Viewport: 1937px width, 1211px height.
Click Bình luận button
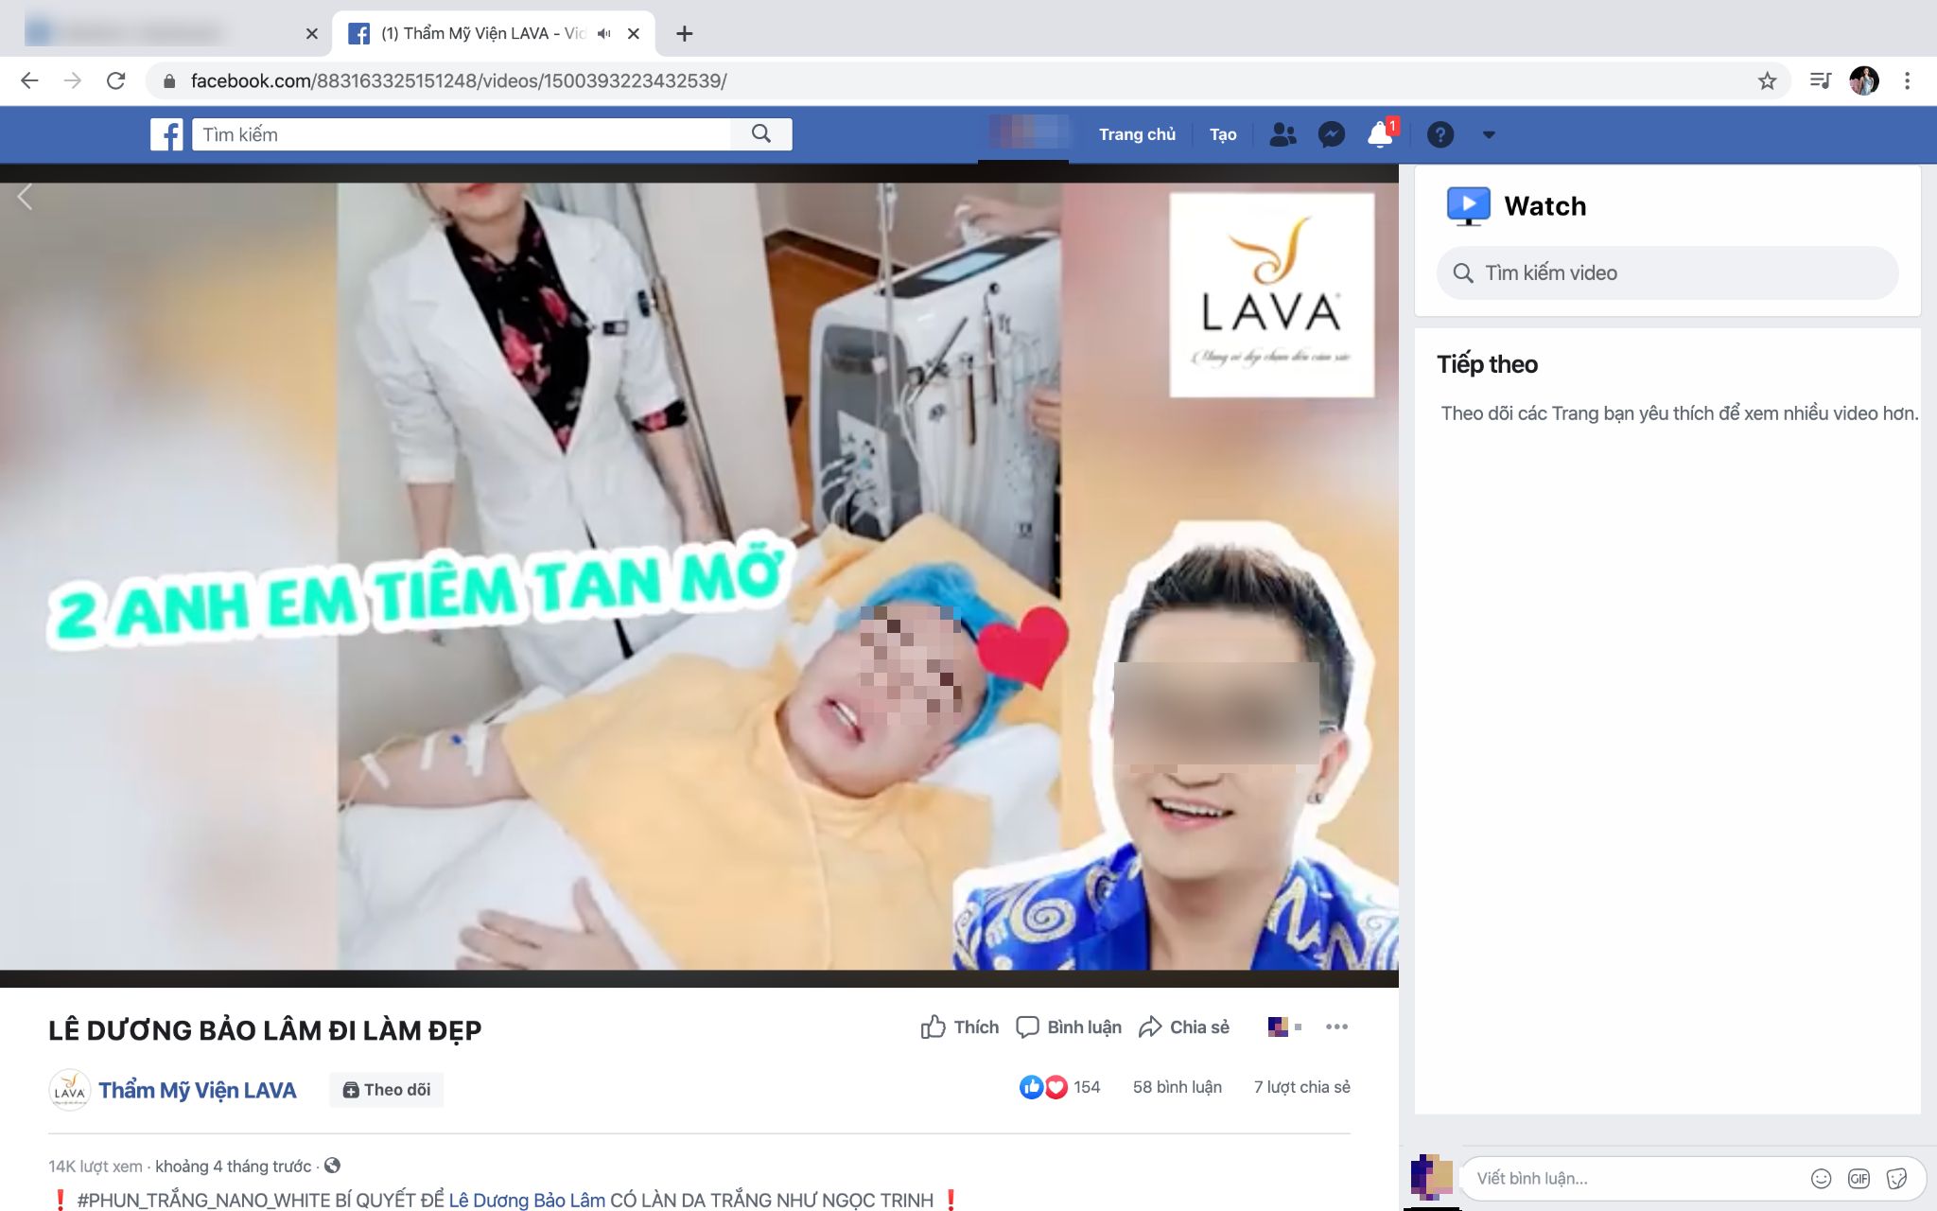pyautogui.click(x=1068, y=1027)
